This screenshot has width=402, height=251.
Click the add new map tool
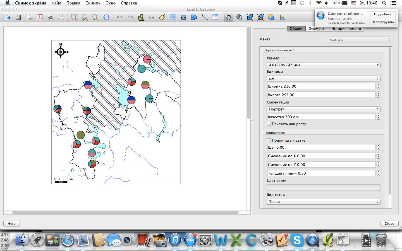click(141, 18)
